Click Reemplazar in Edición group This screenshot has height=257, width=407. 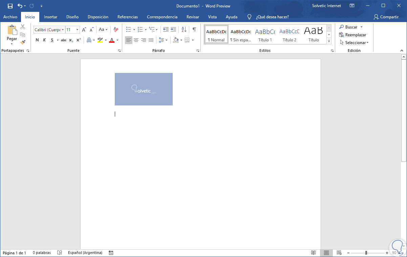[352, 35]
